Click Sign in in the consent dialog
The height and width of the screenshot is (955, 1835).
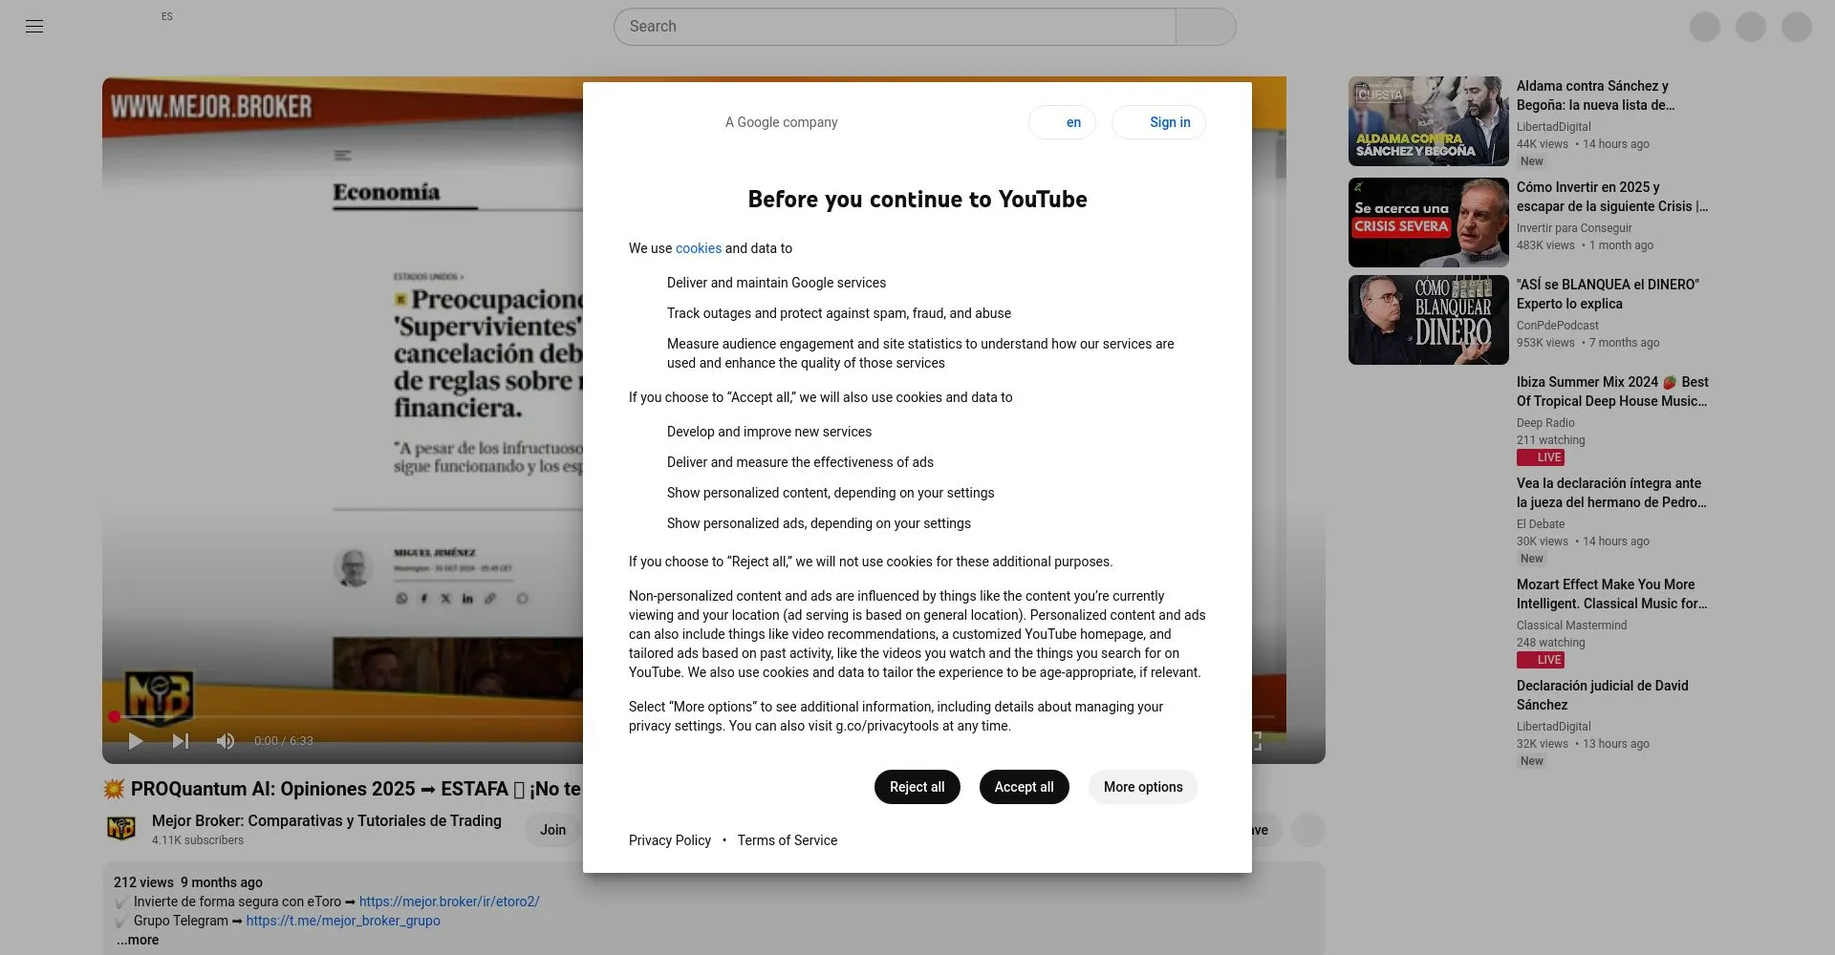1158,122
